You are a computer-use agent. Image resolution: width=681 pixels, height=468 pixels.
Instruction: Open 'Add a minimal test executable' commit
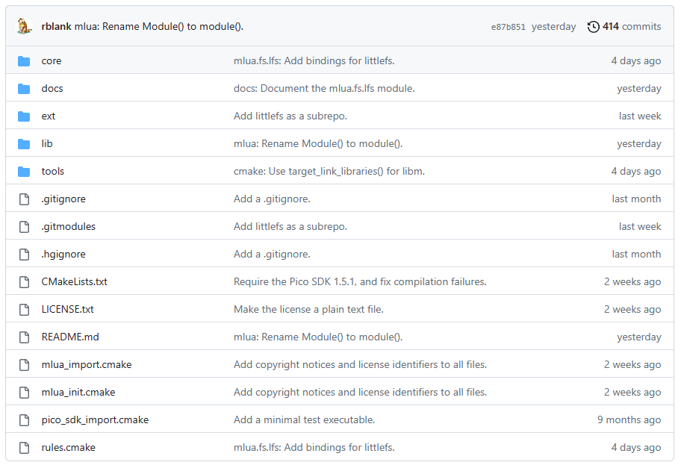[304, 419]
